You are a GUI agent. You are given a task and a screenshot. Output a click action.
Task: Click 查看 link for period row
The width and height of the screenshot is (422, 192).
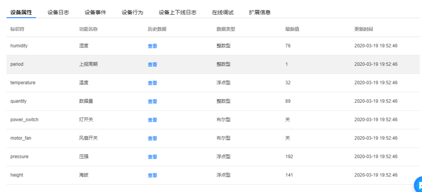click(152, 65)
